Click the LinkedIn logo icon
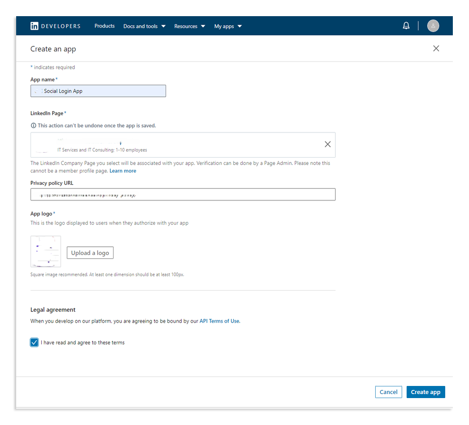This screenshot has height=425, width=469. tap(35, 26)
